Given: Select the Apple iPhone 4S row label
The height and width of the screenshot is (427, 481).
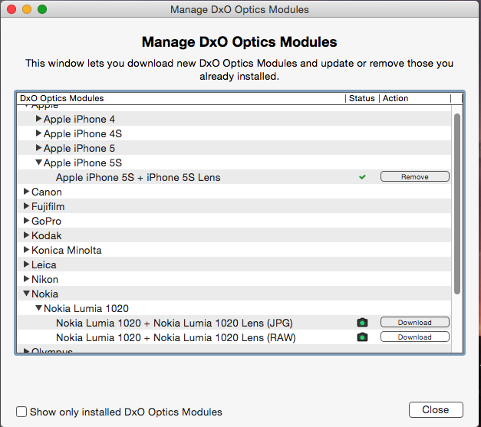Looking at the screenshot, I should [83, 133].
